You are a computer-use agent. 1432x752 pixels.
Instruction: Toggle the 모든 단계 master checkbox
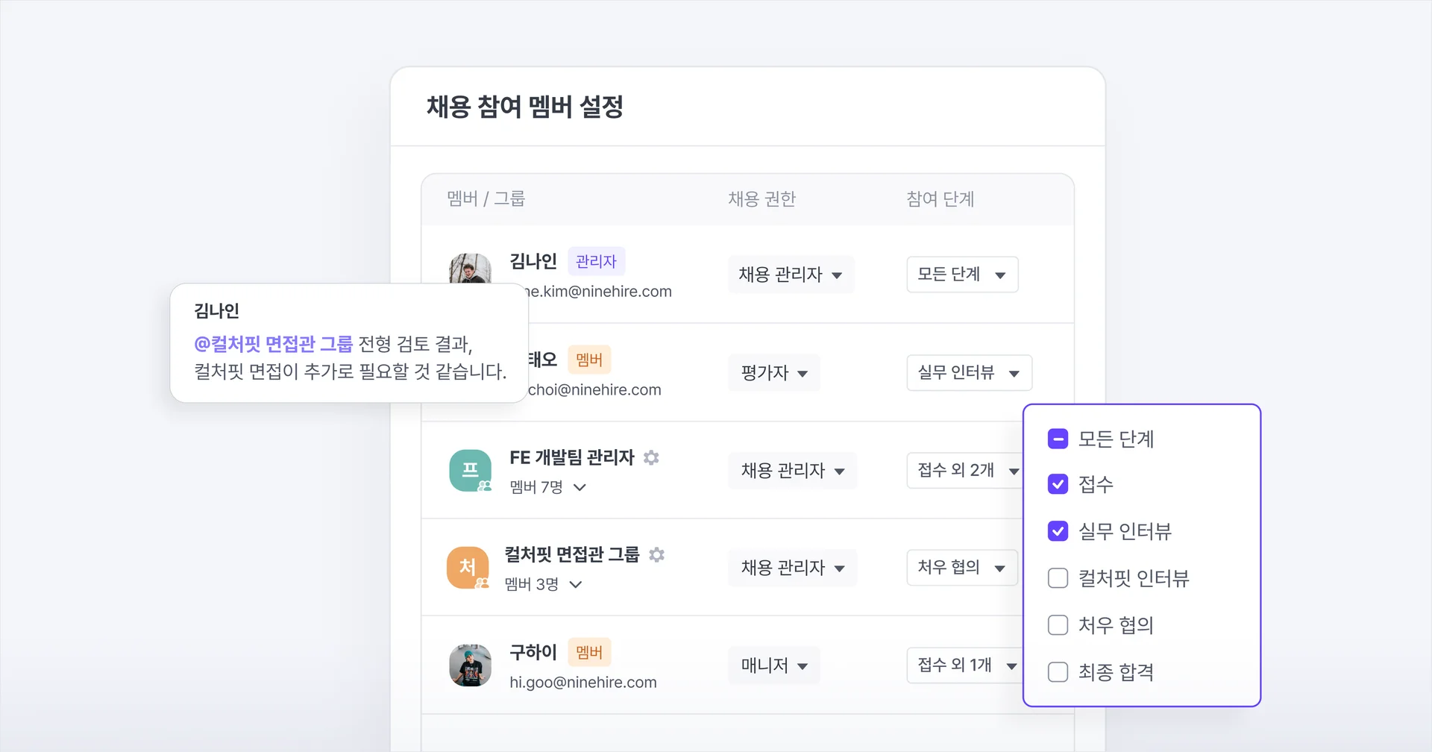[x=1057, y=439]
